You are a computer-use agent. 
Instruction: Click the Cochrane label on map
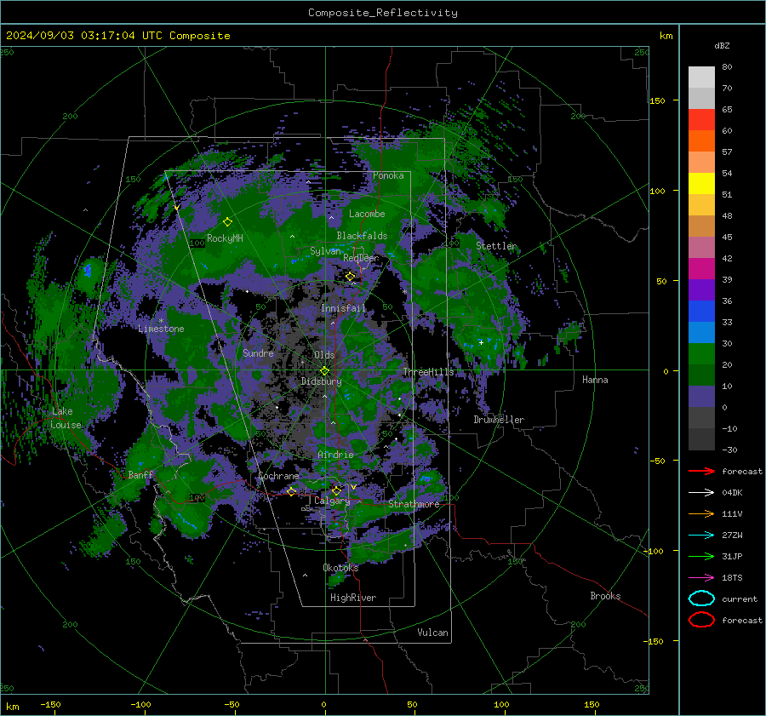click(x=278, y=476)
